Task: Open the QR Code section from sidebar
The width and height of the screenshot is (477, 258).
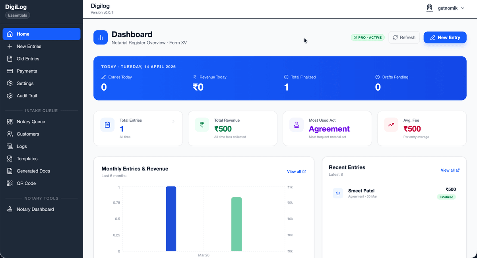Action: (9, 183)
